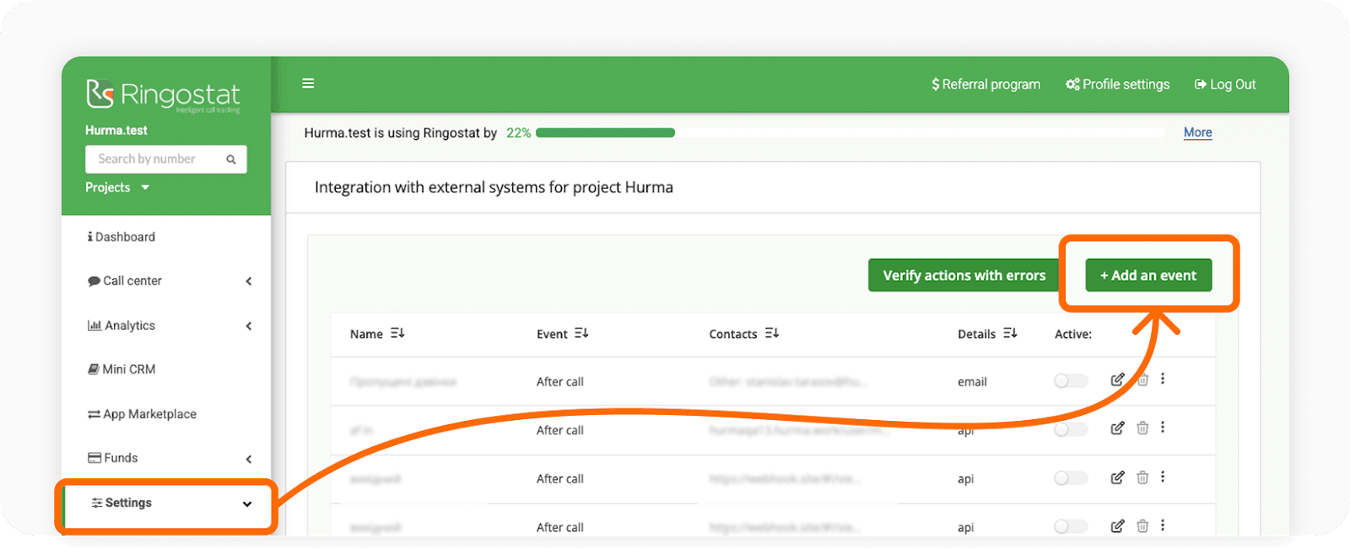The width and height of the screenshot is (1350, 560).
Task: Open Mini CRM section
Action: (121, 369)
